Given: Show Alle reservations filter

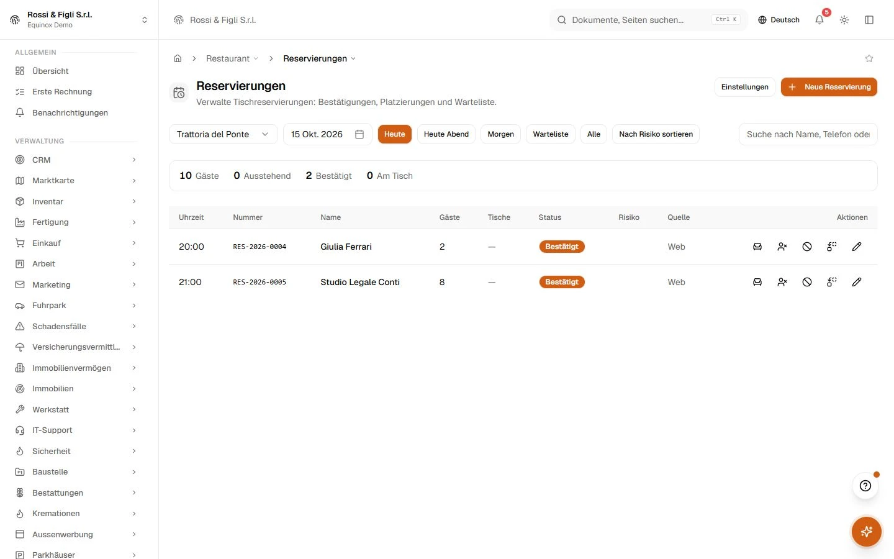Looking at the screenshot, I should (594, 134).
